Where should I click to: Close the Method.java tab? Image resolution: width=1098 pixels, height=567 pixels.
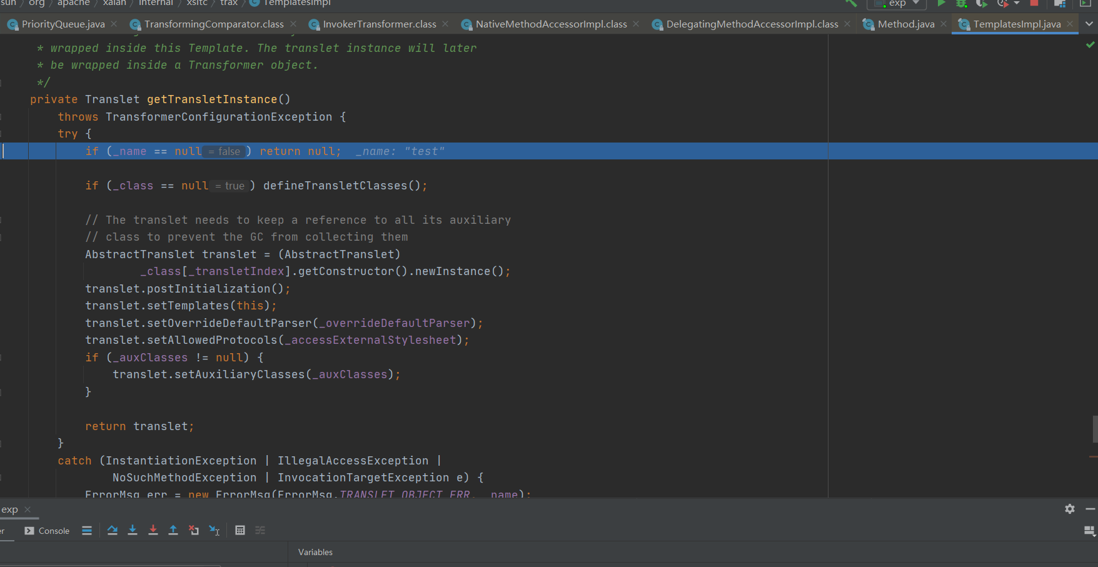point(944,24)
